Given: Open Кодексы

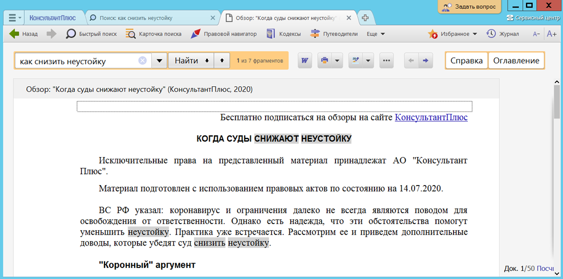Looking at the screenshot, I should (283, 34).
